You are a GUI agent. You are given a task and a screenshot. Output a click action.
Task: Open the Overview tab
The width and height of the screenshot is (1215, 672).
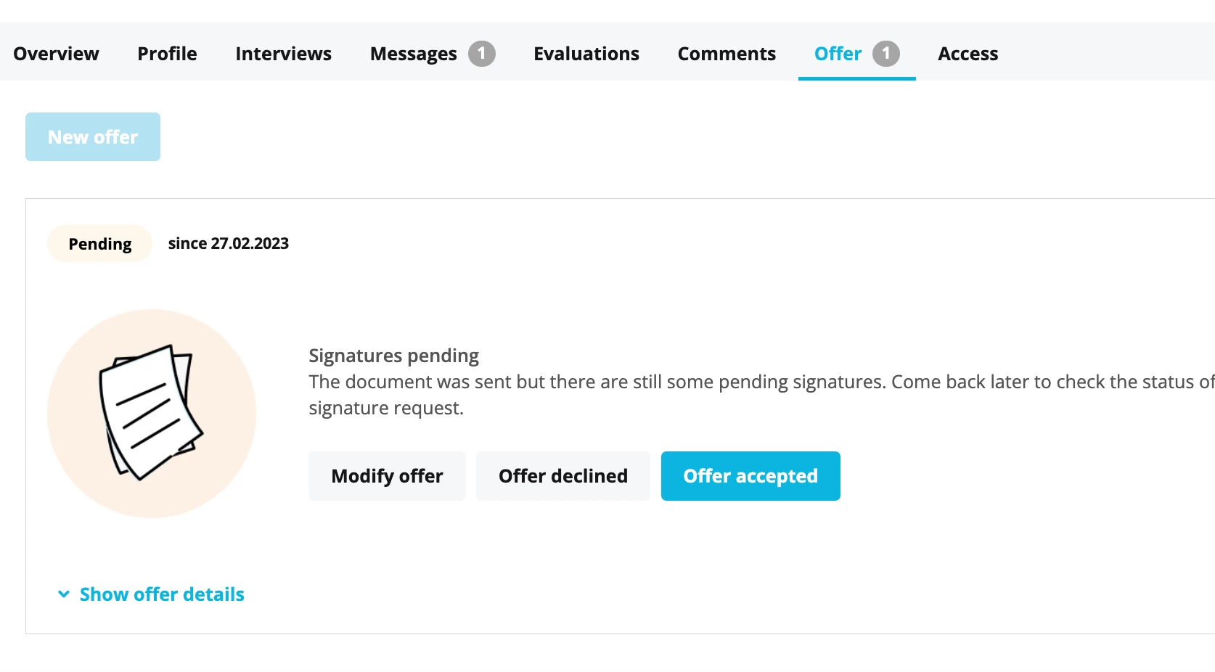pyautogui.click(x=56, y=54)
